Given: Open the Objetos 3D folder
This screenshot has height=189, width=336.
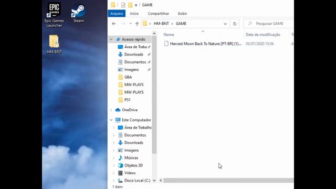Looking at the screenshot, I should click(133, 165).
